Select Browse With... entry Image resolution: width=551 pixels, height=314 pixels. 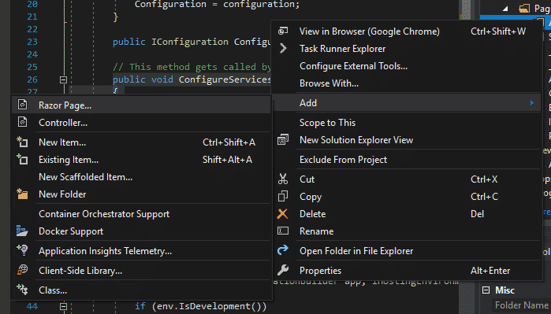[x=407, y=83]
